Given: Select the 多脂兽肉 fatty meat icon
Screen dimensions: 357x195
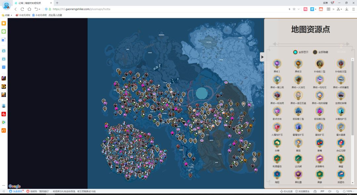Looking at the screenshot, I should (320, 158).
